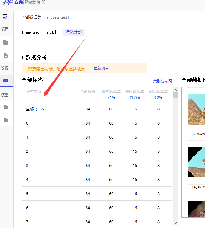Select the 全部 (255) label row
This screenshot has height=228, width=205.
(x=97, y=109)
